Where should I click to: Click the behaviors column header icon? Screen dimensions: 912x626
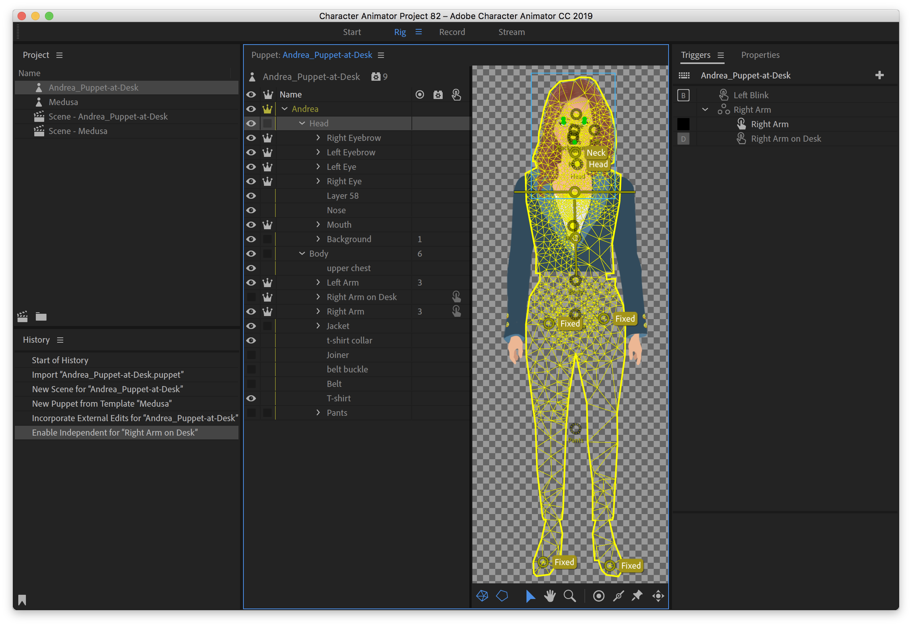(438, 94)
